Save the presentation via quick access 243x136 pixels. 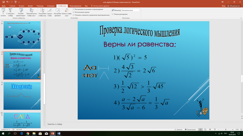click(4, 2)
